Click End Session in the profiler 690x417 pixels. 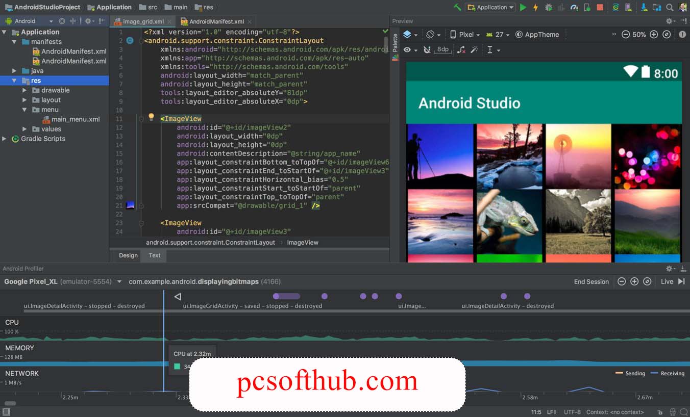click(x=592, y=281)
